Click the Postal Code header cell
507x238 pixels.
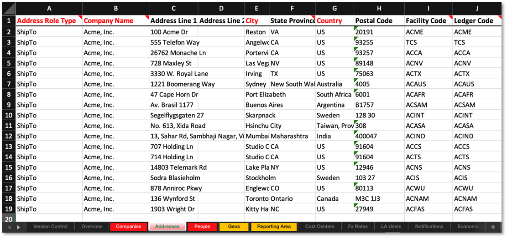click(x=379, y=20)
